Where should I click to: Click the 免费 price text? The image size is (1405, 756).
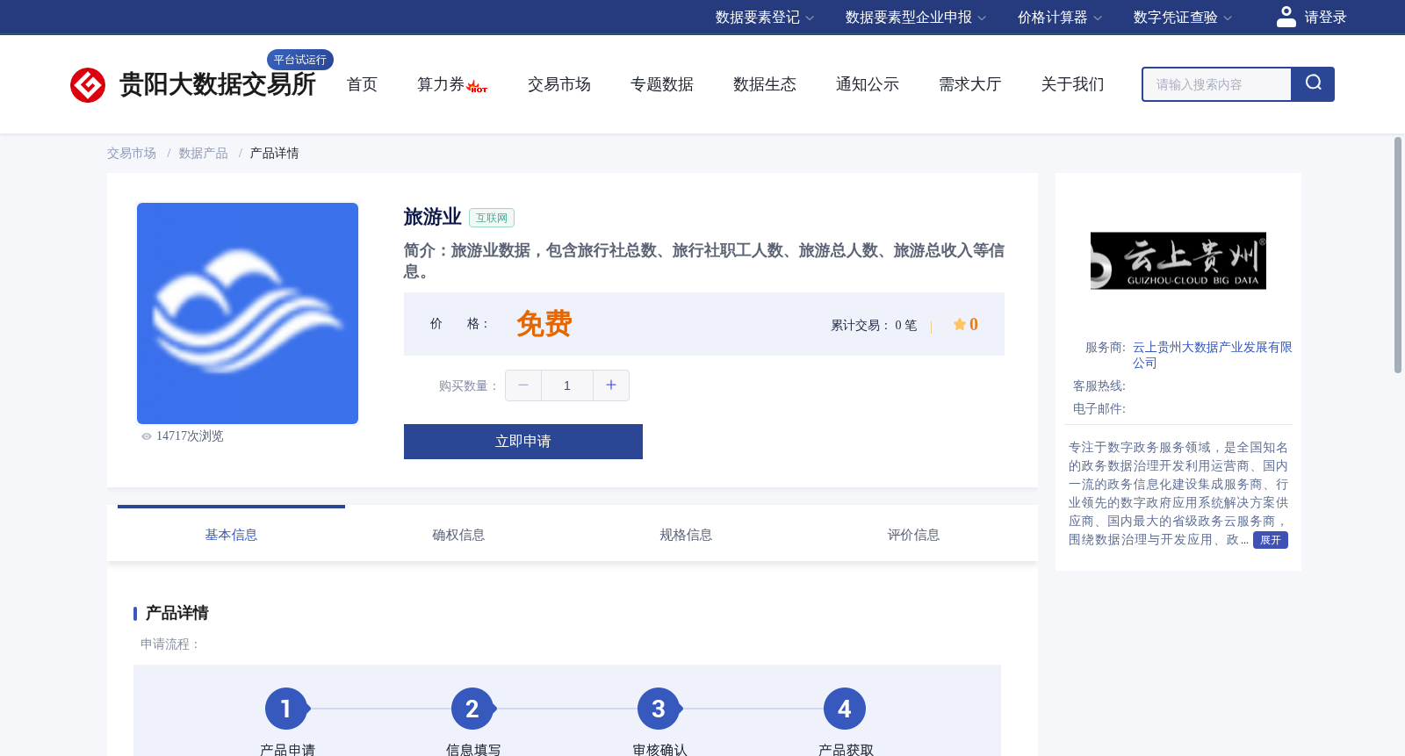click(544, 324)
